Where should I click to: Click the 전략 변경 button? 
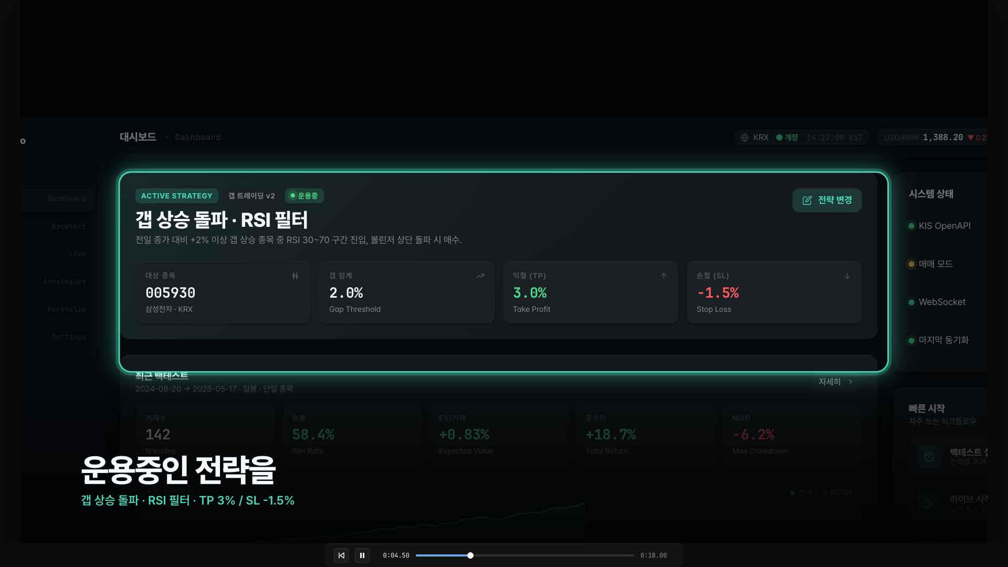pyautogui.click(x=827, y=200)
